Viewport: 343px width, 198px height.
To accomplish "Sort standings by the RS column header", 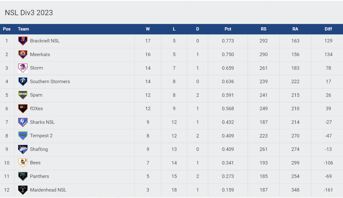I will pyautogui.click(x=263, y=29).
